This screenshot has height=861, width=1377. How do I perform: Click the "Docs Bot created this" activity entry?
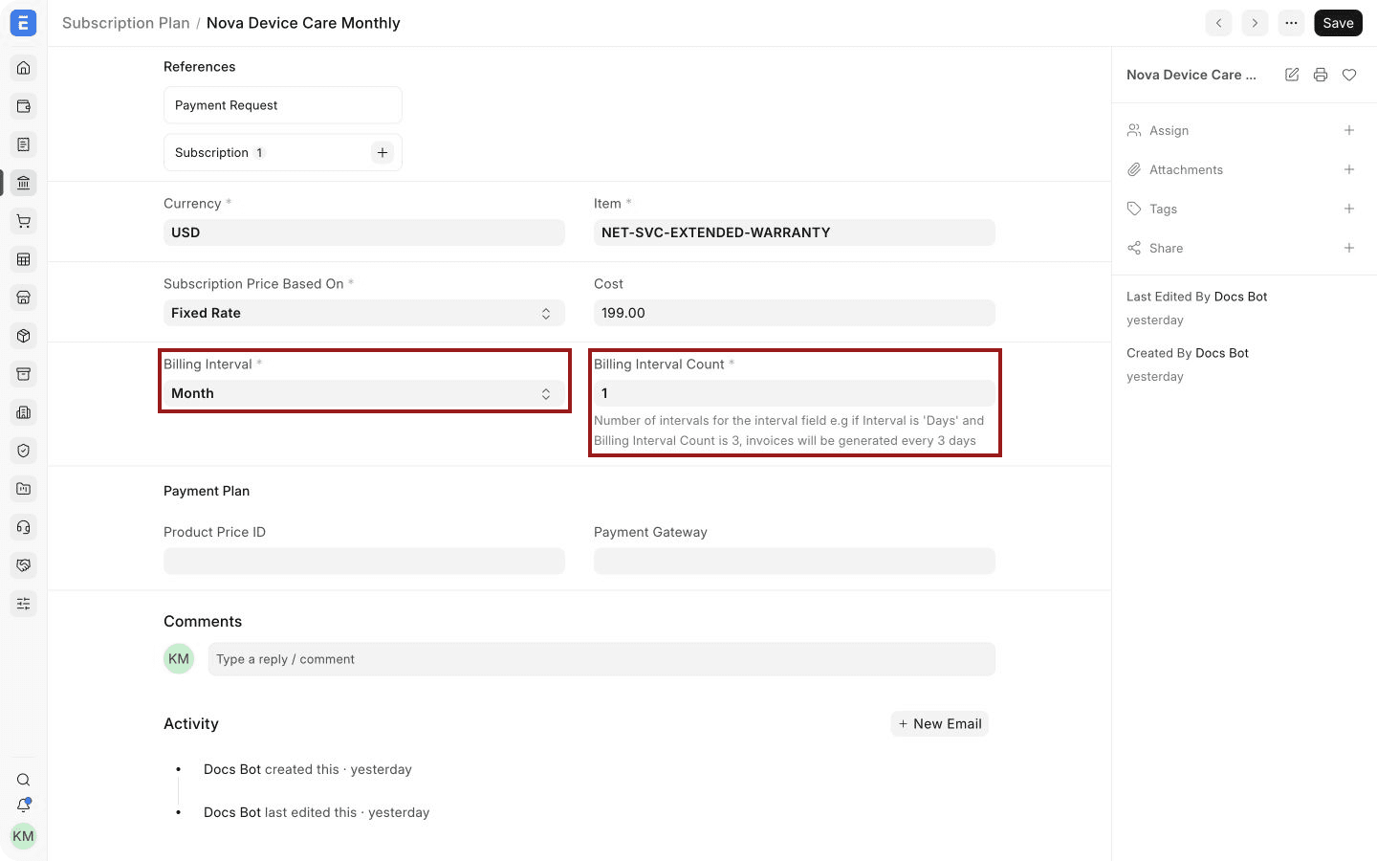click(x=308, y=769)
